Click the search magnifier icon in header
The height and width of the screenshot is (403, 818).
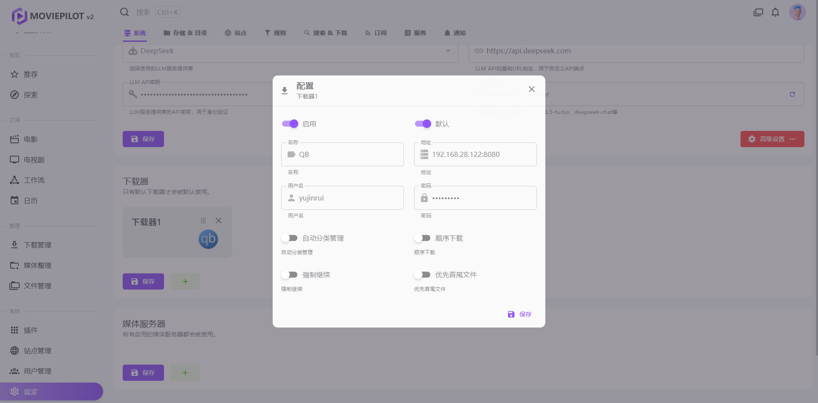[124, 12]
